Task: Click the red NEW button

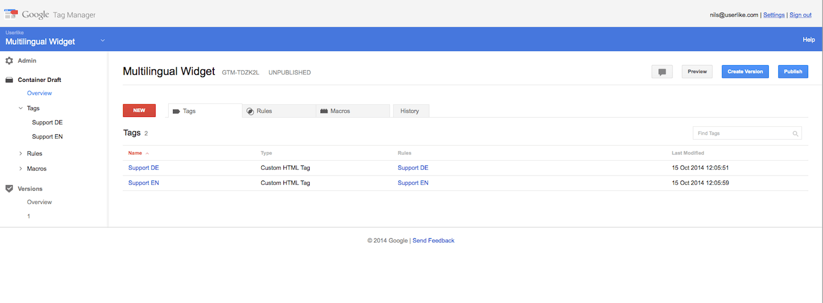Action: (139, 110)
